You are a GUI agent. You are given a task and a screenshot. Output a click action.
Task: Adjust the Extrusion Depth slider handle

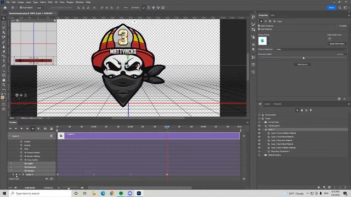click(303, 58)
